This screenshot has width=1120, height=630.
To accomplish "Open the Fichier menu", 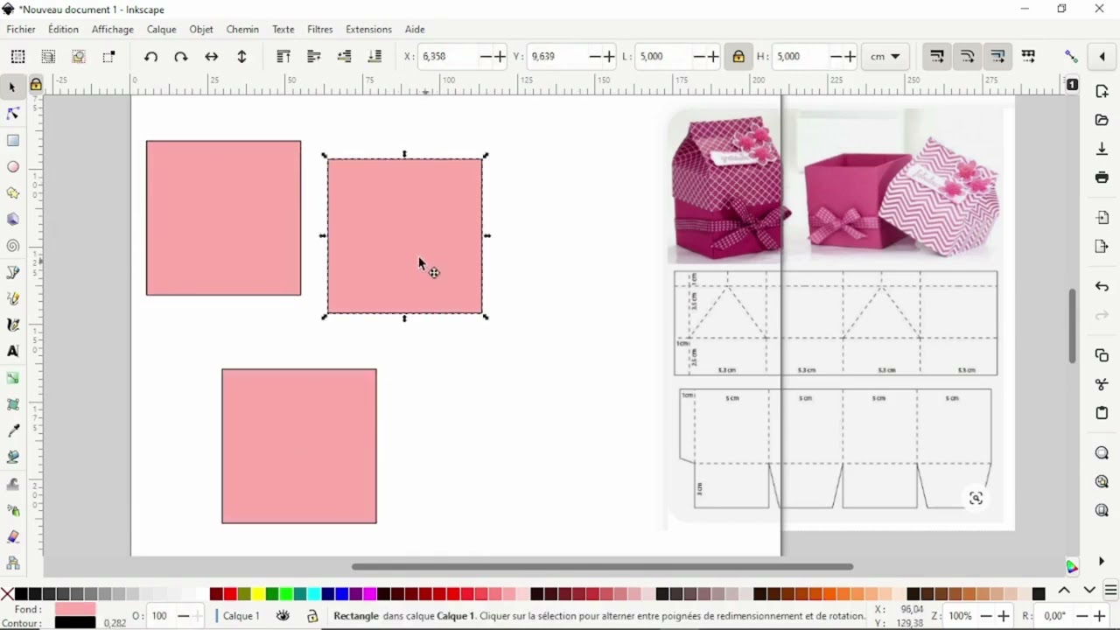I will tap(21, 29).
